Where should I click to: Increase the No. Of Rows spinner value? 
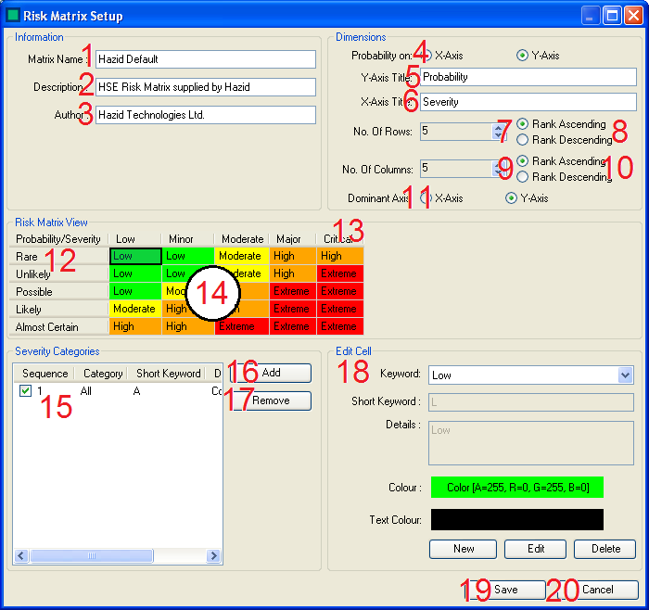(499, 127)
